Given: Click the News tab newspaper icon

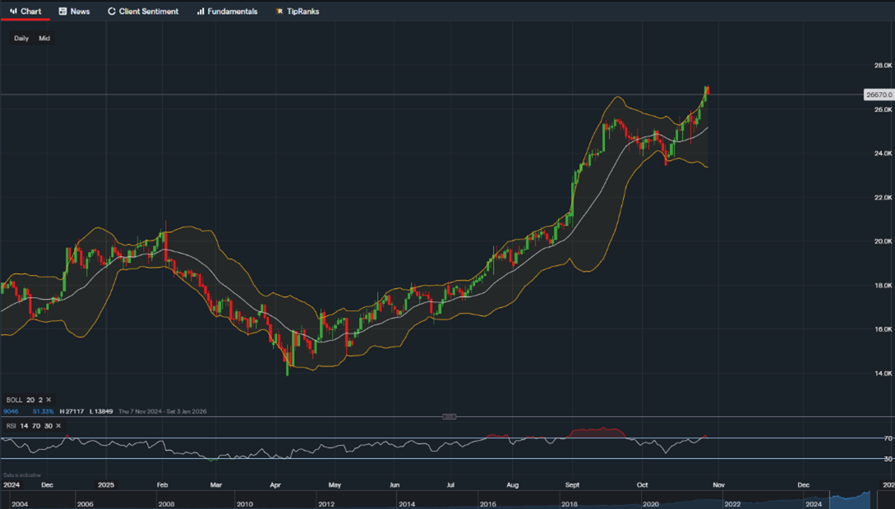Looking at the screenshot, I should tap(62, 11).
